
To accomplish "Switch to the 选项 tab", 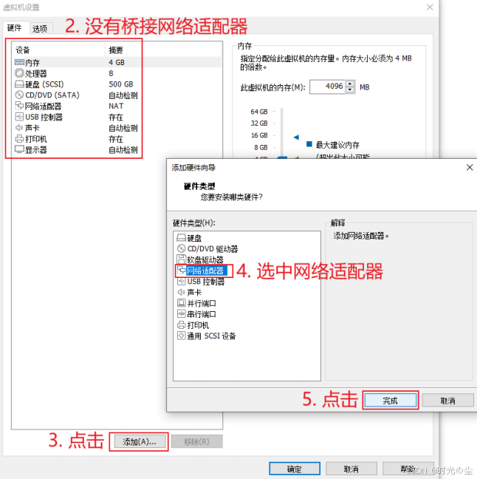I will click(40, 29).
